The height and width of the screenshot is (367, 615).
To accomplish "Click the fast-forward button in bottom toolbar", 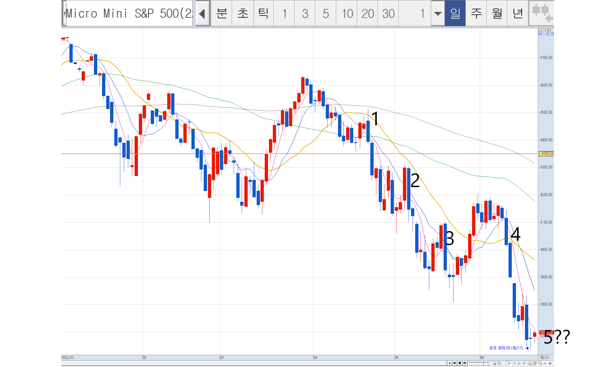I will coord(465,363).
